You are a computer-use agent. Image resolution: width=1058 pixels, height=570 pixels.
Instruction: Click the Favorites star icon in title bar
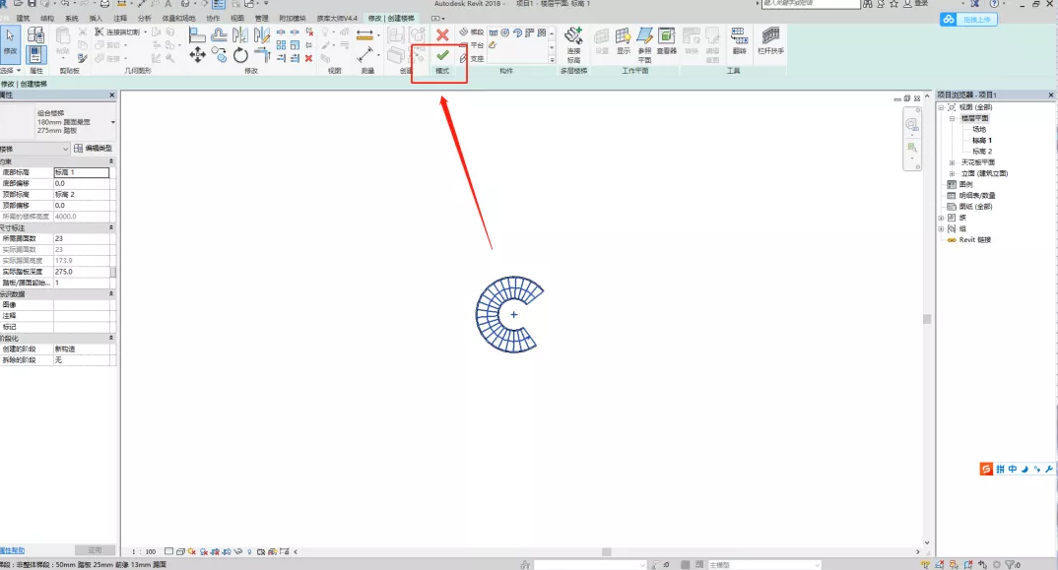tap(893, 4)
